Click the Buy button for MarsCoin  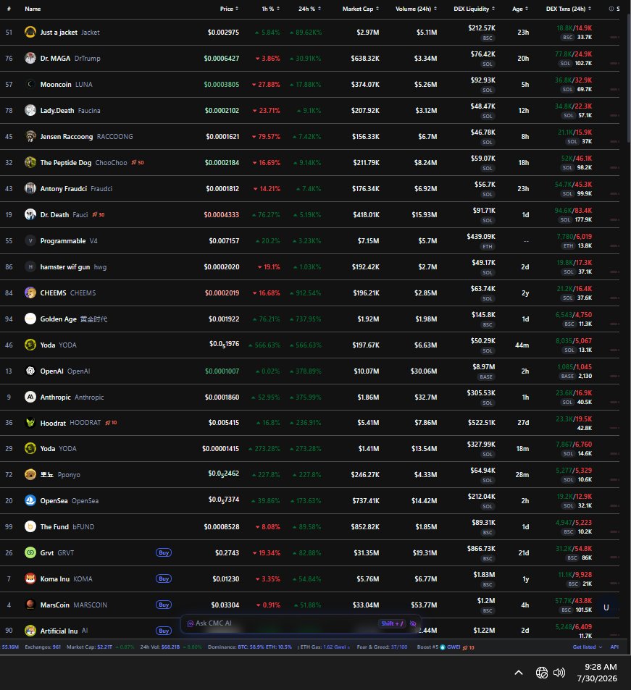pos(164,605)
